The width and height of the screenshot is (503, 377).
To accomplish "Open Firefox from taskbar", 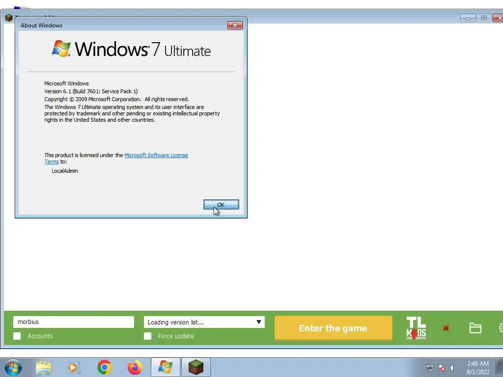I will click(x=135, y=367).
